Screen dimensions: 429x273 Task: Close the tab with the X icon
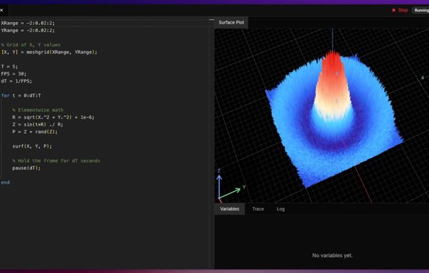[1, 10]
